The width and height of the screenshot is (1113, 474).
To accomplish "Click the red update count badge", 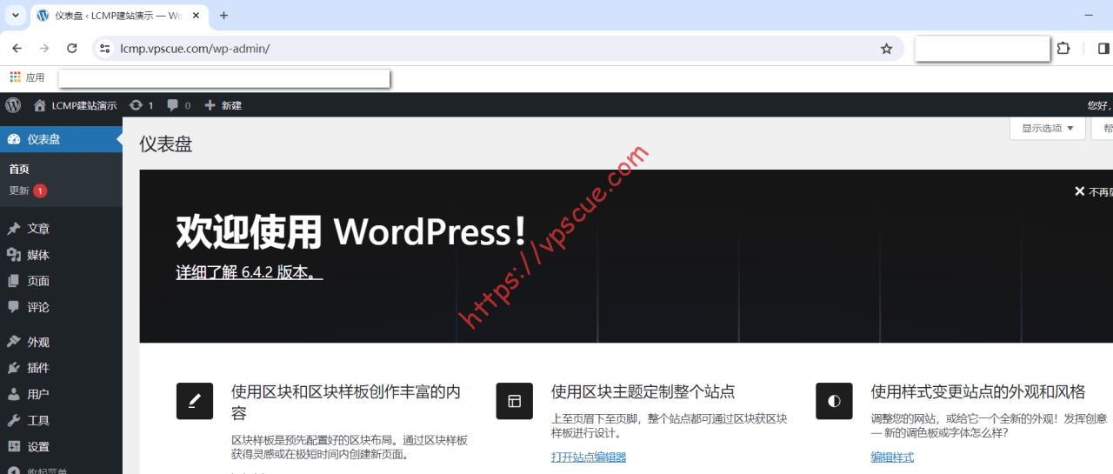I will click(x=40, y=190).
